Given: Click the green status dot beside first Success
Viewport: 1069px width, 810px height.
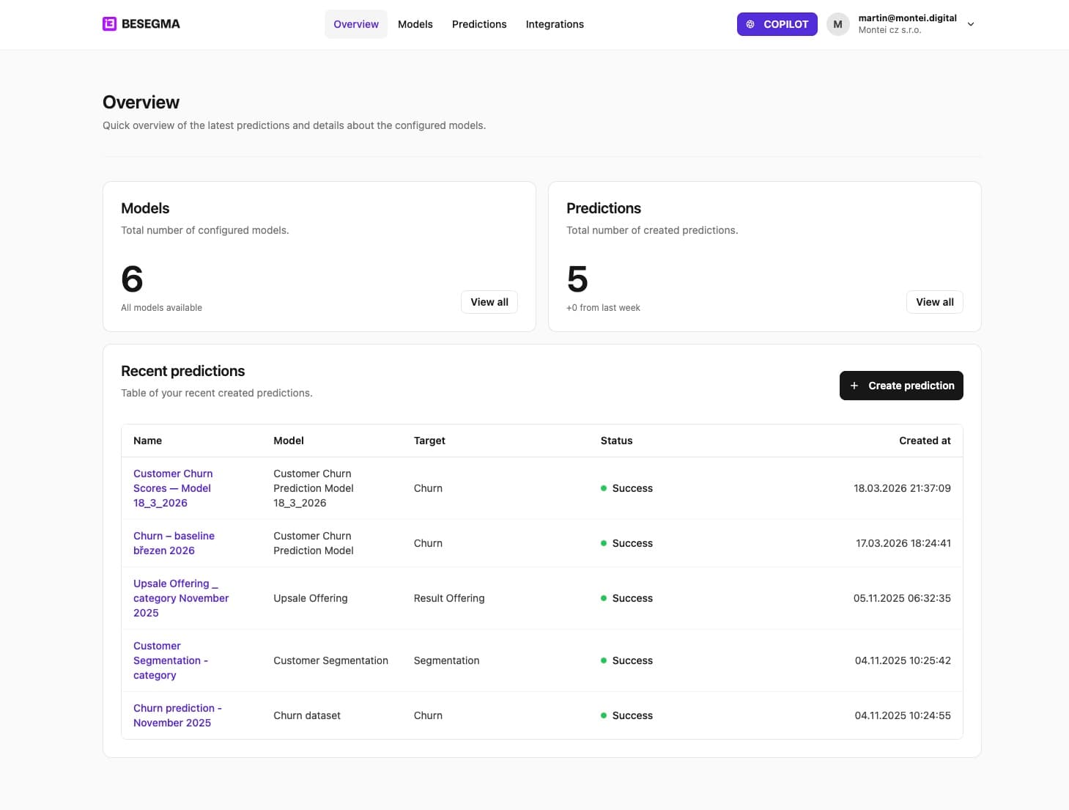Looking at the screenshot, I should pos(603,487).
